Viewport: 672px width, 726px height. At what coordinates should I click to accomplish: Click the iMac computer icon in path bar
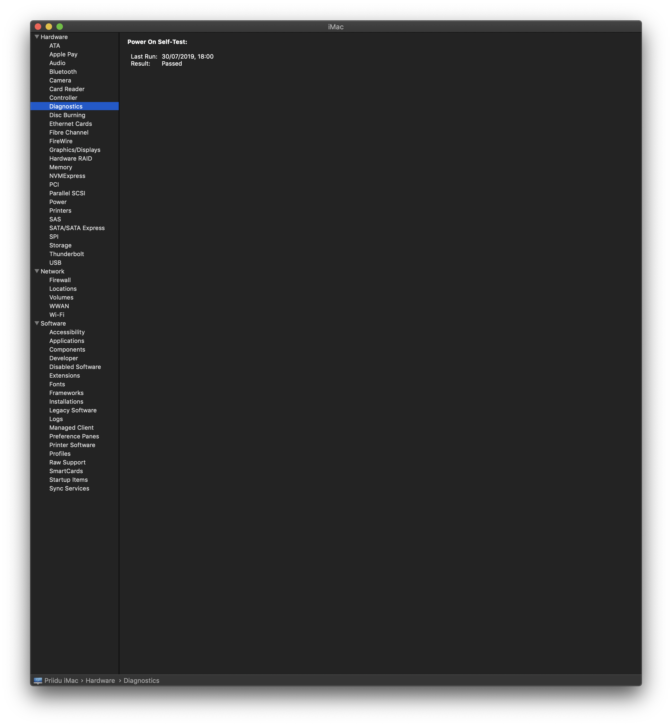pyautogui.click(x=38, y=680)
